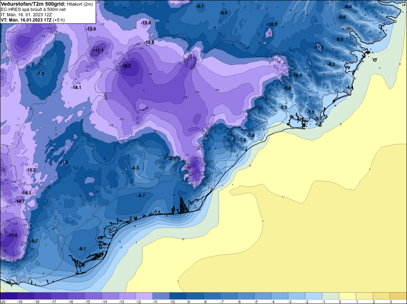Click the -18.3 temperature label
The width and height of the screenshot is (407, 304).
coord(127,66)
